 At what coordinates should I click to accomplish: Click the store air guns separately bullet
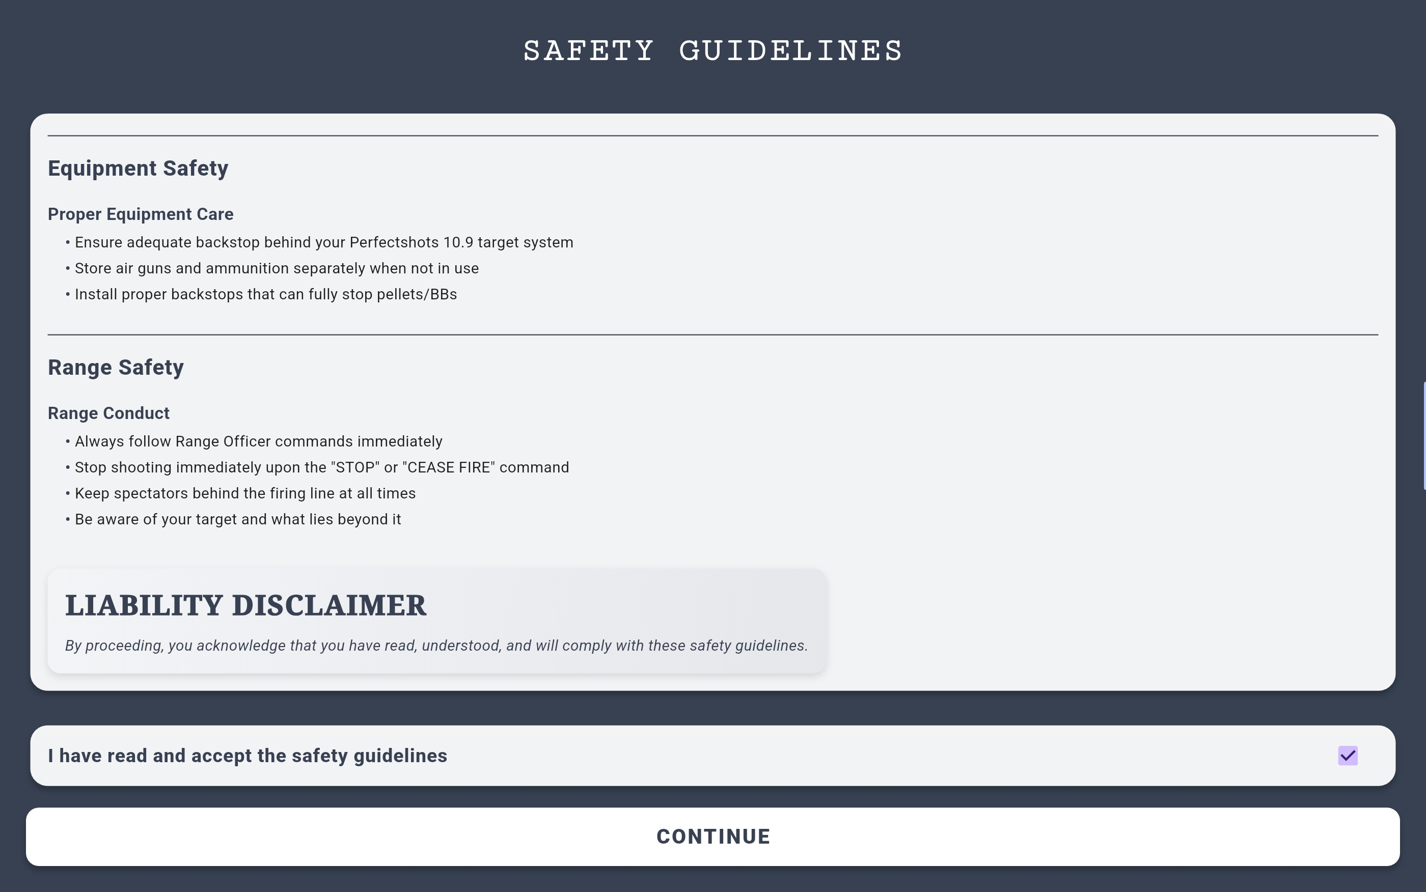277,268
